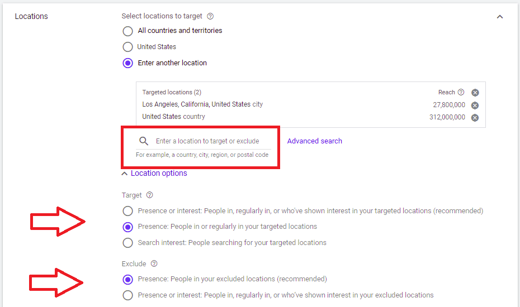Screen dimensions: 520x307
Task: Select All countries and territories option
Action: [x=127, y=31]
